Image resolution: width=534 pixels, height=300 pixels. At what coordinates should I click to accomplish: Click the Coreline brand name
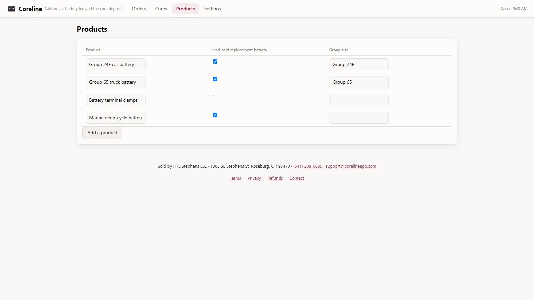coord(30,9)
